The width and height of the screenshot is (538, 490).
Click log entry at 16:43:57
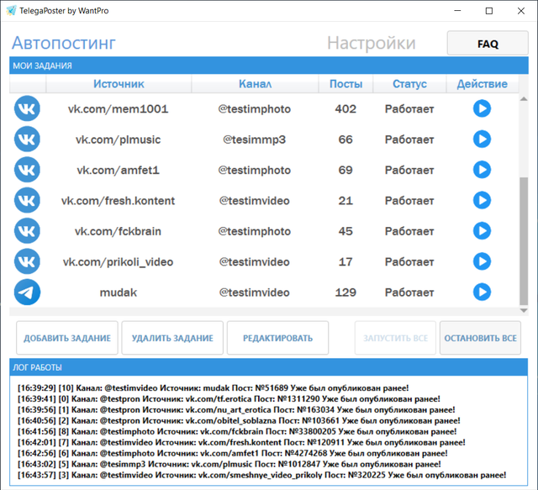262,475
